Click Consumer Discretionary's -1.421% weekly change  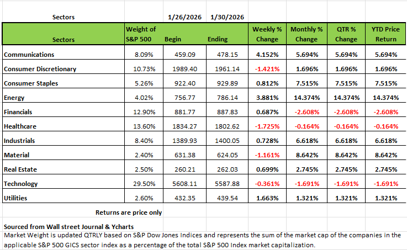pos(267,69)
